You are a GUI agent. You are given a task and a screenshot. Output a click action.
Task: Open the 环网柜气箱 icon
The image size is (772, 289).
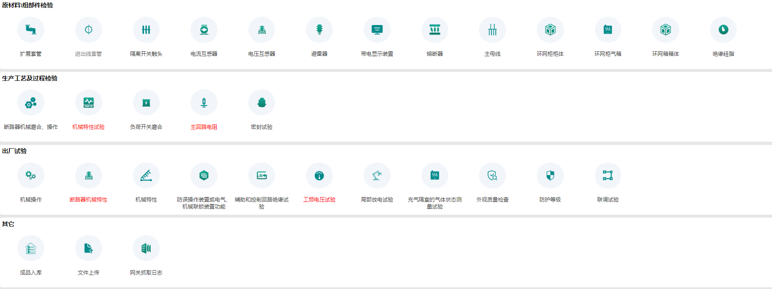click(608, 30)
